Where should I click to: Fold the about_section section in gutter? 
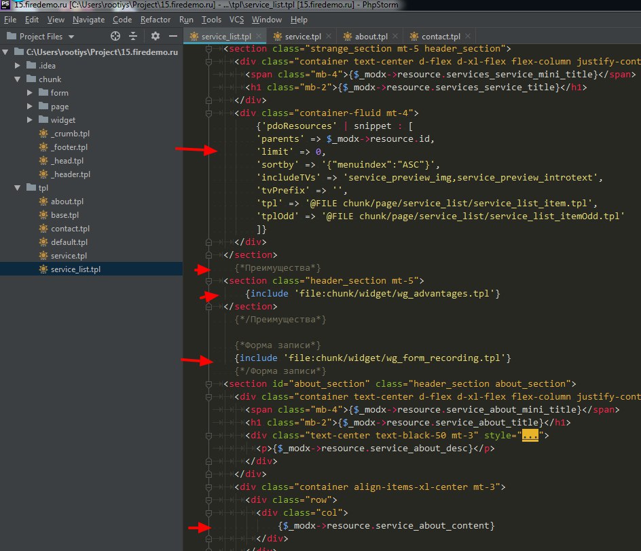click(x=208, y=384)
